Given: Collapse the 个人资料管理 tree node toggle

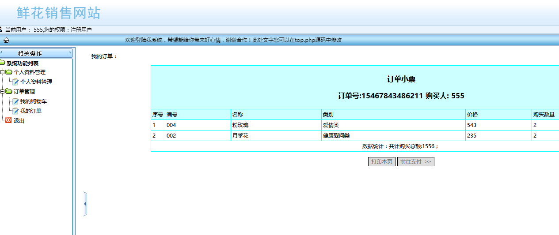Looking at the screenshot, I should (2, 72).
